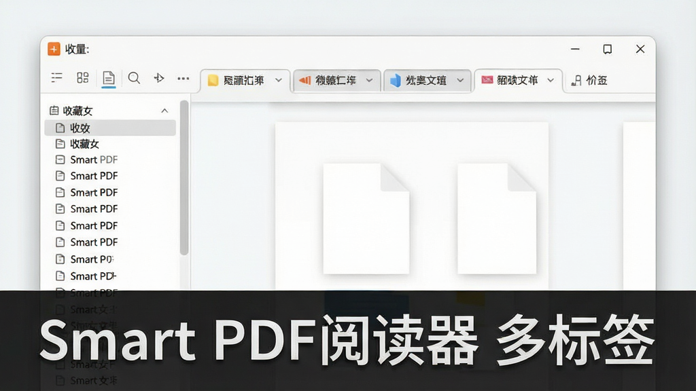Expand the dropdown on the blue cube tab
Image resolution: width=696 pixels, height=391 pixels.
(460, 80)
